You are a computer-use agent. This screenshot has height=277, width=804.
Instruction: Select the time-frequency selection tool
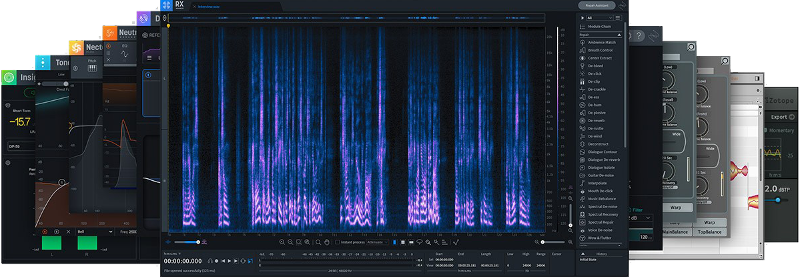click(x=403, y=242)
